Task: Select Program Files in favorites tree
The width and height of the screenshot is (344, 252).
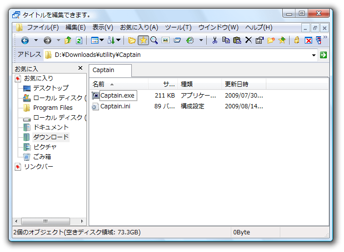Action: tap(53, 108)
